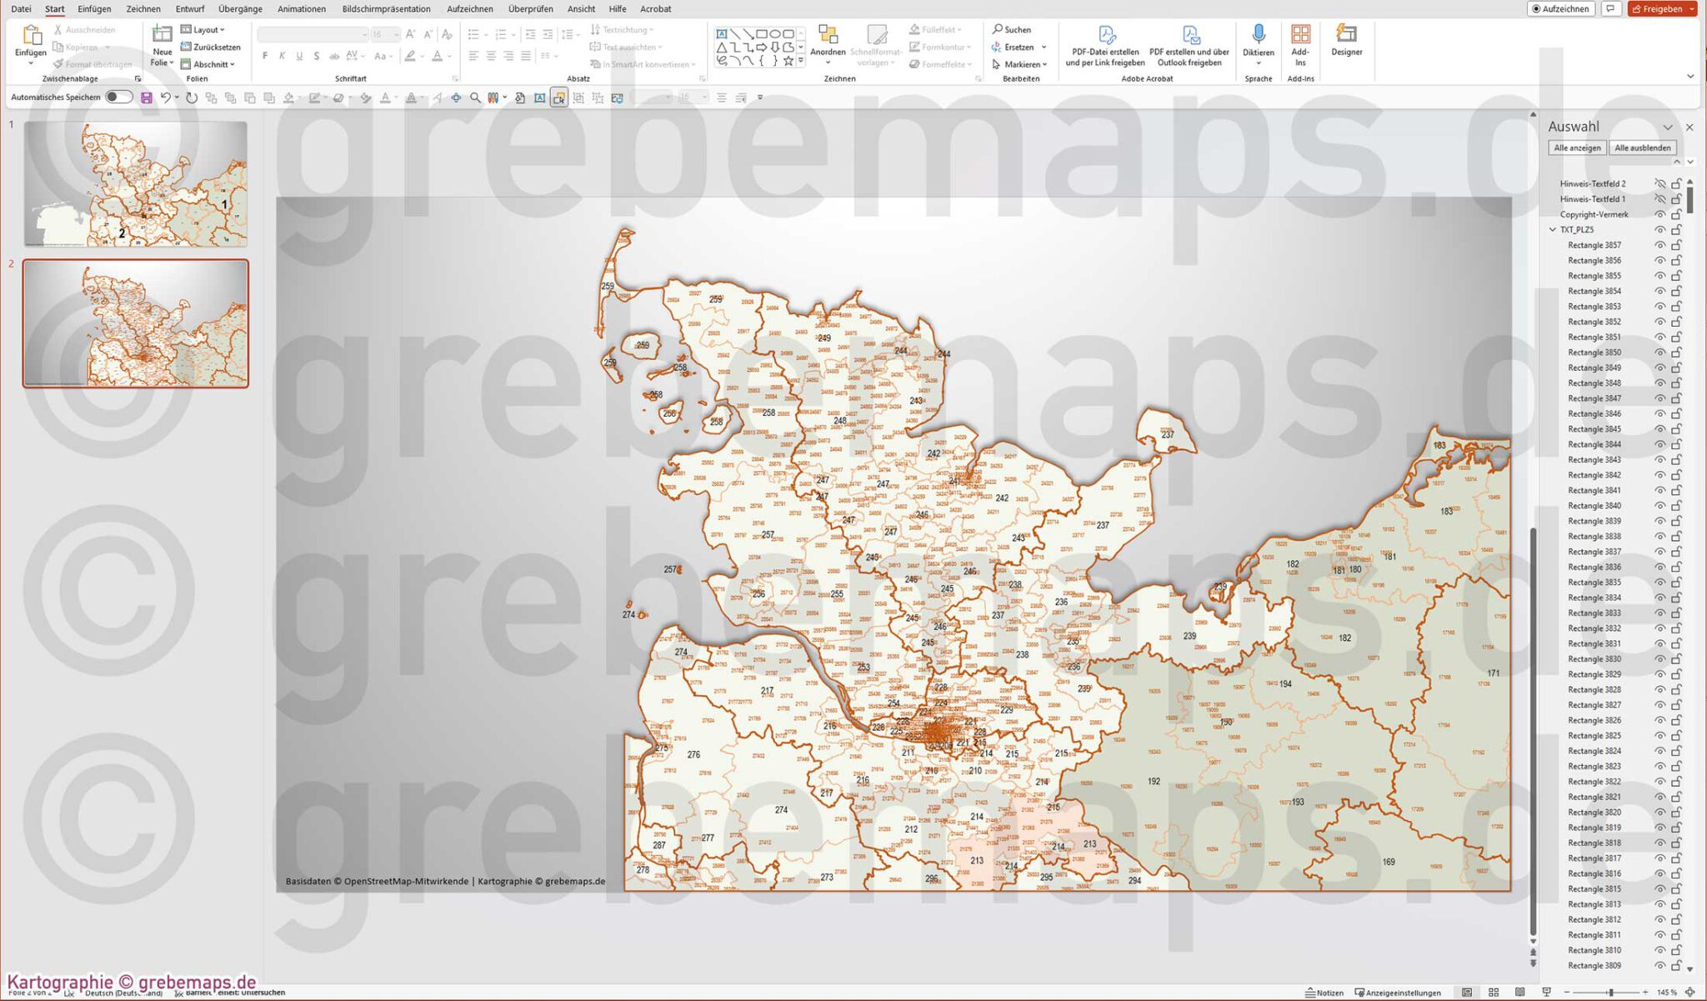Screen dimensions: 1707x1001
Task: Hide the Copyright-Vermerk object
Action: point(1659,214)
